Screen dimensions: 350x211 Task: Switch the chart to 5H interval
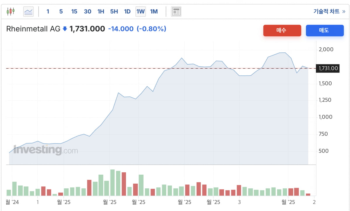point(114,12)
